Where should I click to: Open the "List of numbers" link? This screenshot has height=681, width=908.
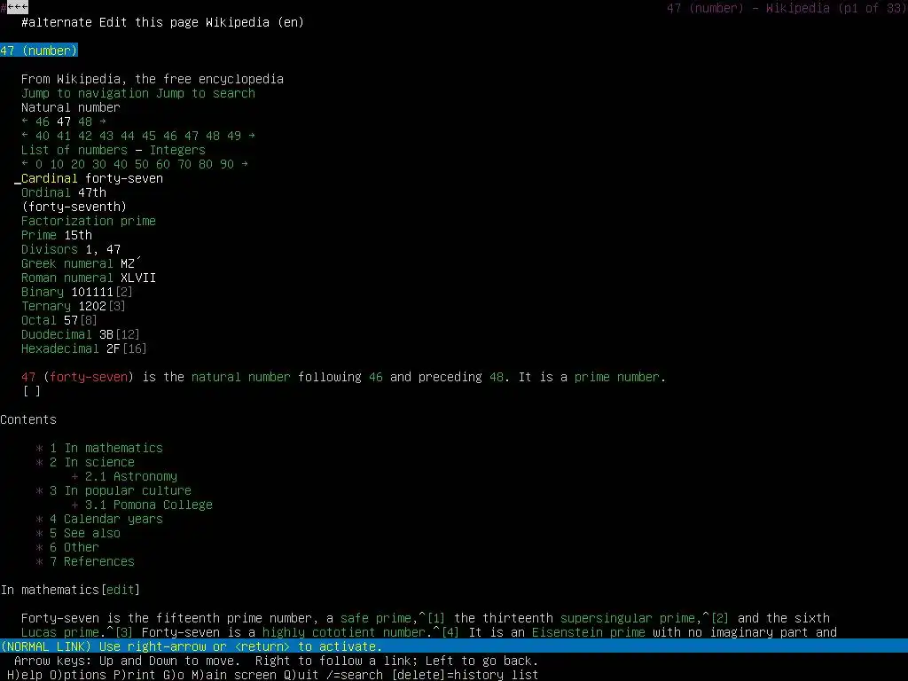click(x=74, y=150)
